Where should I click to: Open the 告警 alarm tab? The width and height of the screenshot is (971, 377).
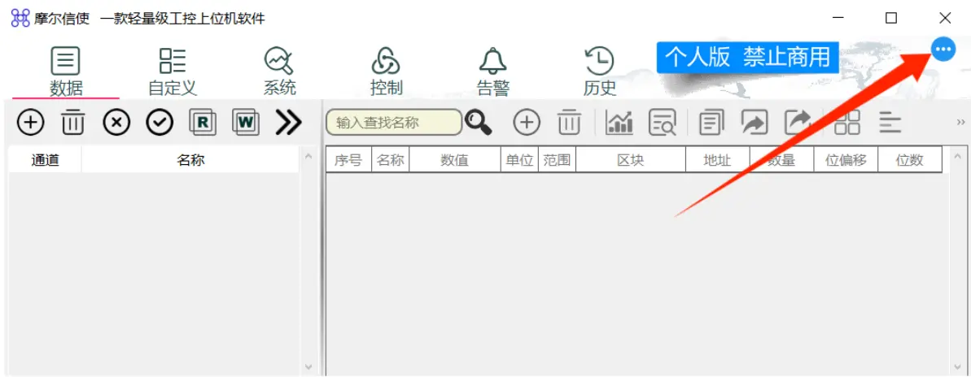pyautogui.click(x=493, y=71)
